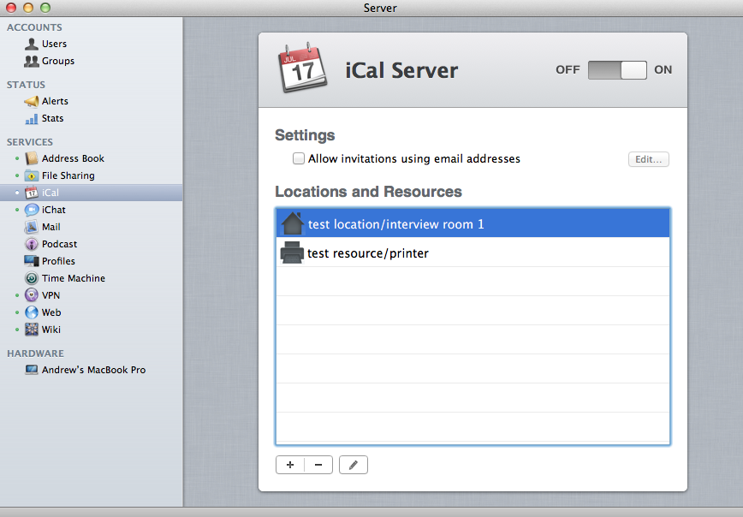Click the VPN icon
The width and height of the screenshot is (743, 517).
point(32,295)
